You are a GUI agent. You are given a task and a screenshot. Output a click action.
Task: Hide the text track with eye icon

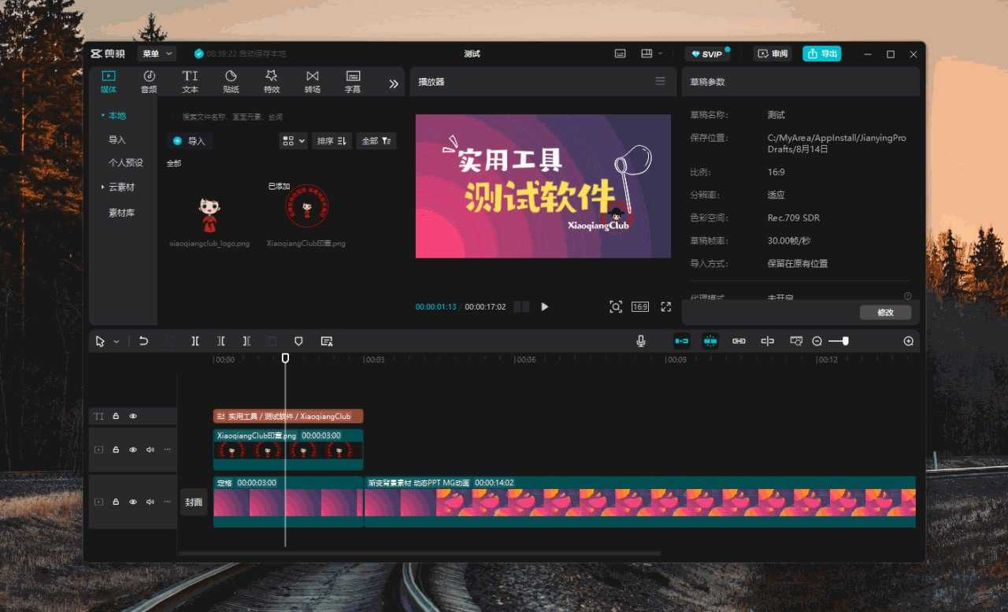pos(133,417)
